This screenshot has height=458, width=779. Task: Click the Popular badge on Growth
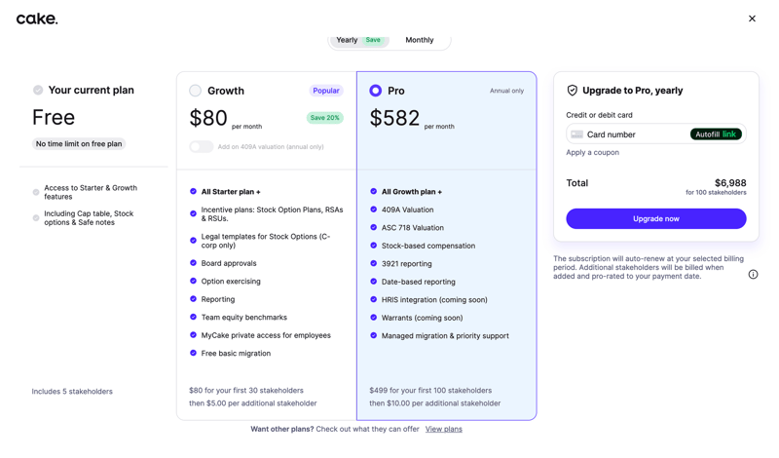click(326, 91)
